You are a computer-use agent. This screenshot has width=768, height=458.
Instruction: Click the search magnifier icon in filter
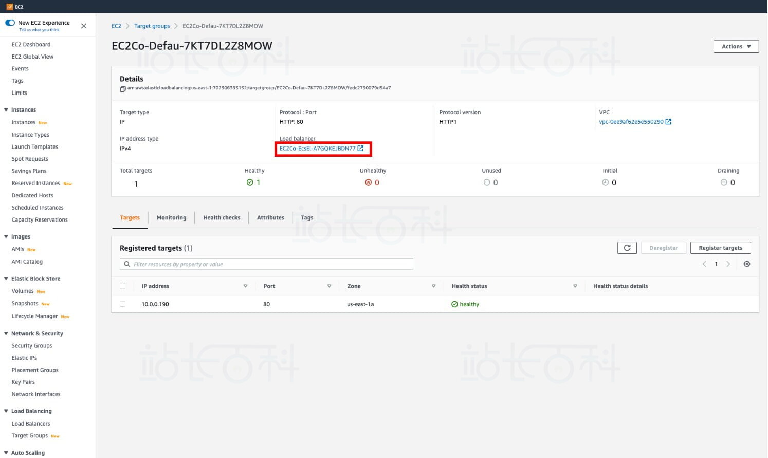click(127, 264)
